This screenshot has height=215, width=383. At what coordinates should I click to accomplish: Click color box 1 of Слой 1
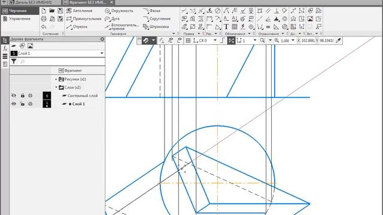pos(47,104)
